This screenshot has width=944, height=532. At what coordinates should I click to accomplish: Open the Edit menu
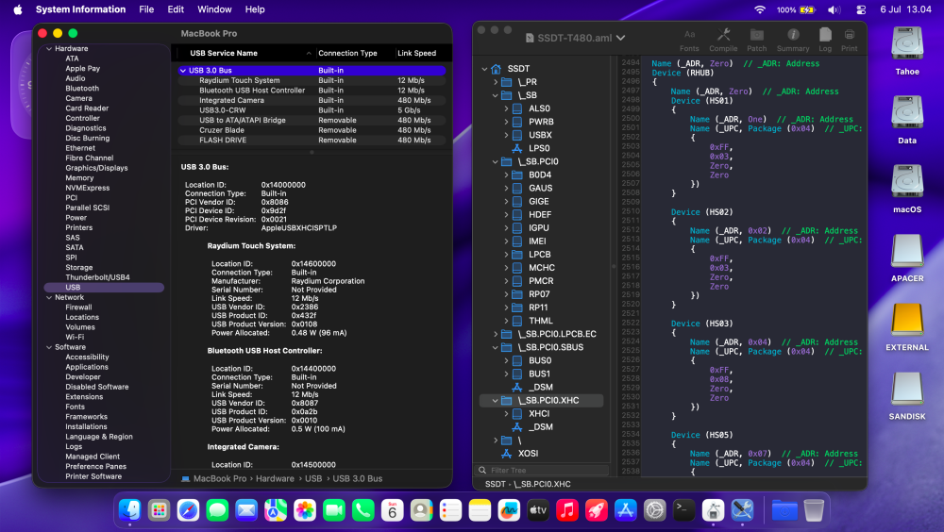(176, 9)
